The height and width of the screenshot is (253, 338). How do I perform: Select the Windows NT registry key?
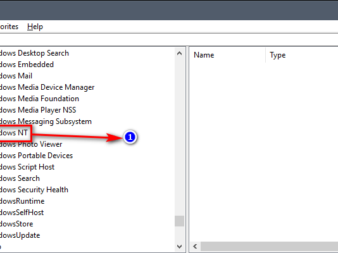tap(14, 133)
